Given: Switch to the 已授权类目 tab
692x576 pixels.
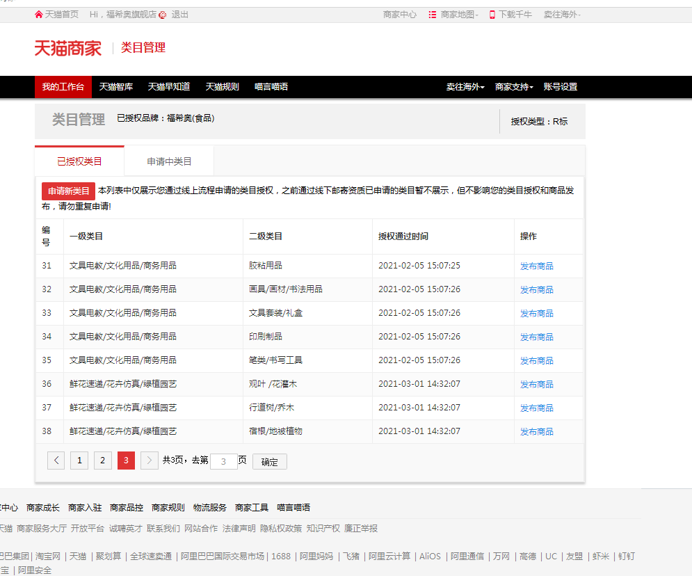Looking at the screenshot, I should 79,161.
